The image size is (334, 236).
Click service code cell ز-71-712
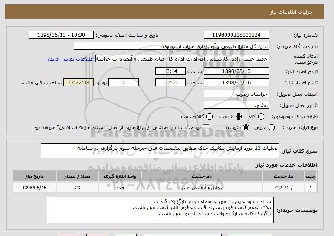283,188
